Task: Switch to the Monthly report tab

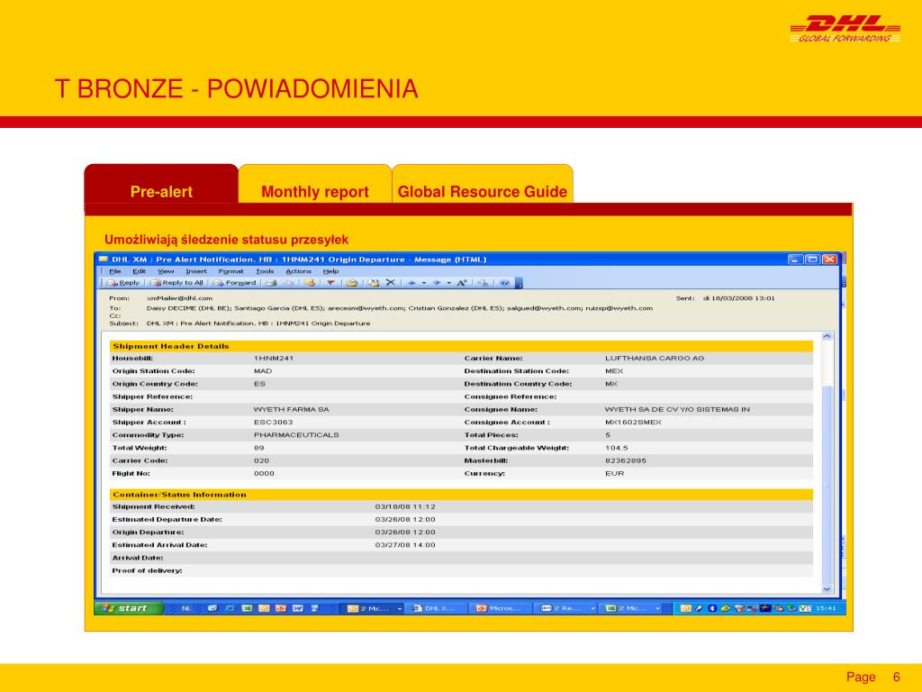Action: pyautogui.click(x=315, y=184)
